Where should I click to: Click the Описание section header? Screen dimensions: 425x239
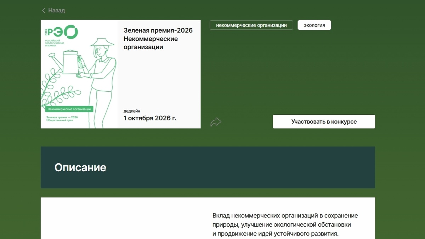pos(80,167)
